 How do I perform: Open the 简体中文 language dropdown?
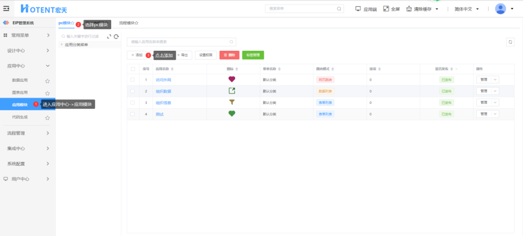pos(466,9)
